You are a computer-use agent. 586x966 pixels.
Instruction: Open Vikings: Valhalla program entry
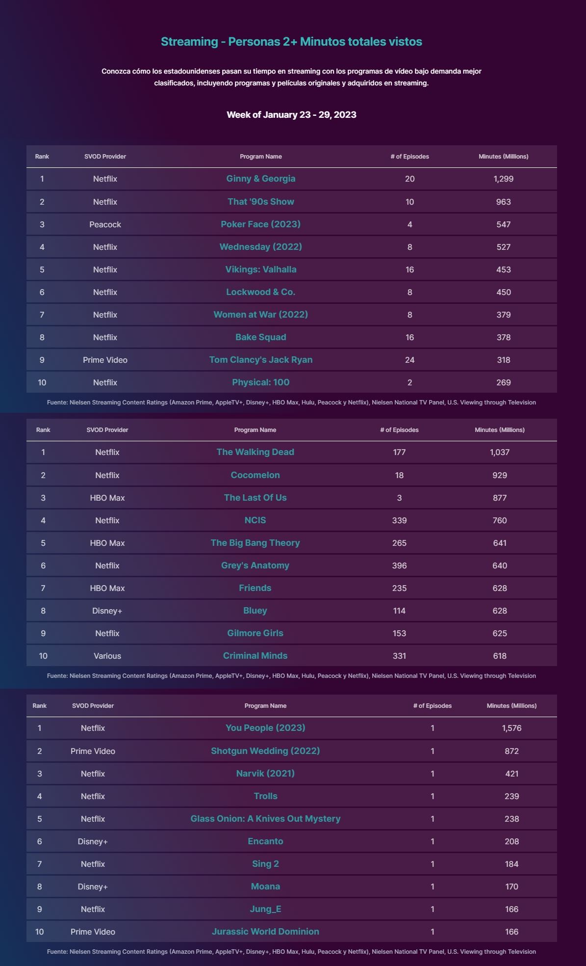click(260, 269)
